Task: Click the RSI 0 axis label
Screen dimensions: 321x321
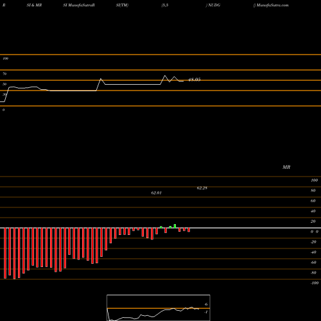Action: click(x=3, y=110)
